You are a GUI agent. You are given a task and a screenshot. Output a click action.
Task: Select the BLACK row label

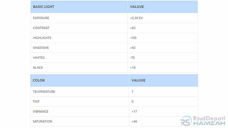[x=38, y=68]
